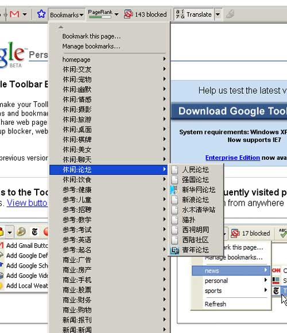Open the Translate dropdown arrow
The image size is (287, 333).
click(218, 14)
